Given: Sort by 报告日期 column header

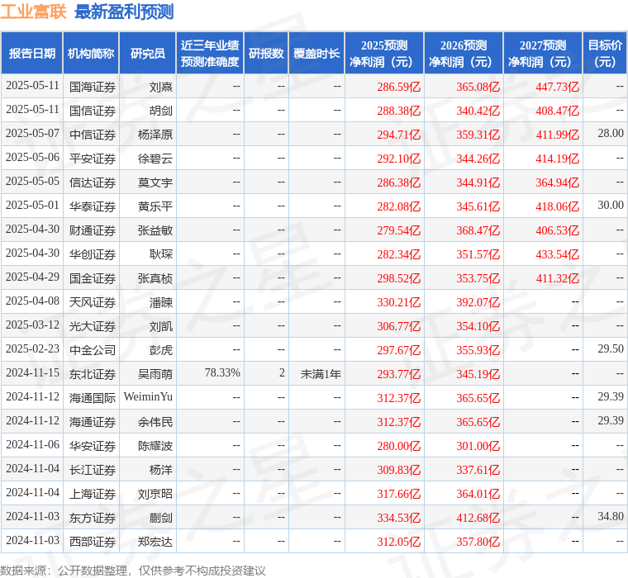Looking at the screenshot, I should pos(32,54).
